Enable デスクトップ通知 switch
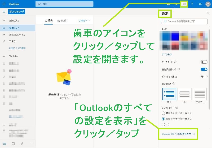This screenshot has width=212, height=148. pos(204,77)
